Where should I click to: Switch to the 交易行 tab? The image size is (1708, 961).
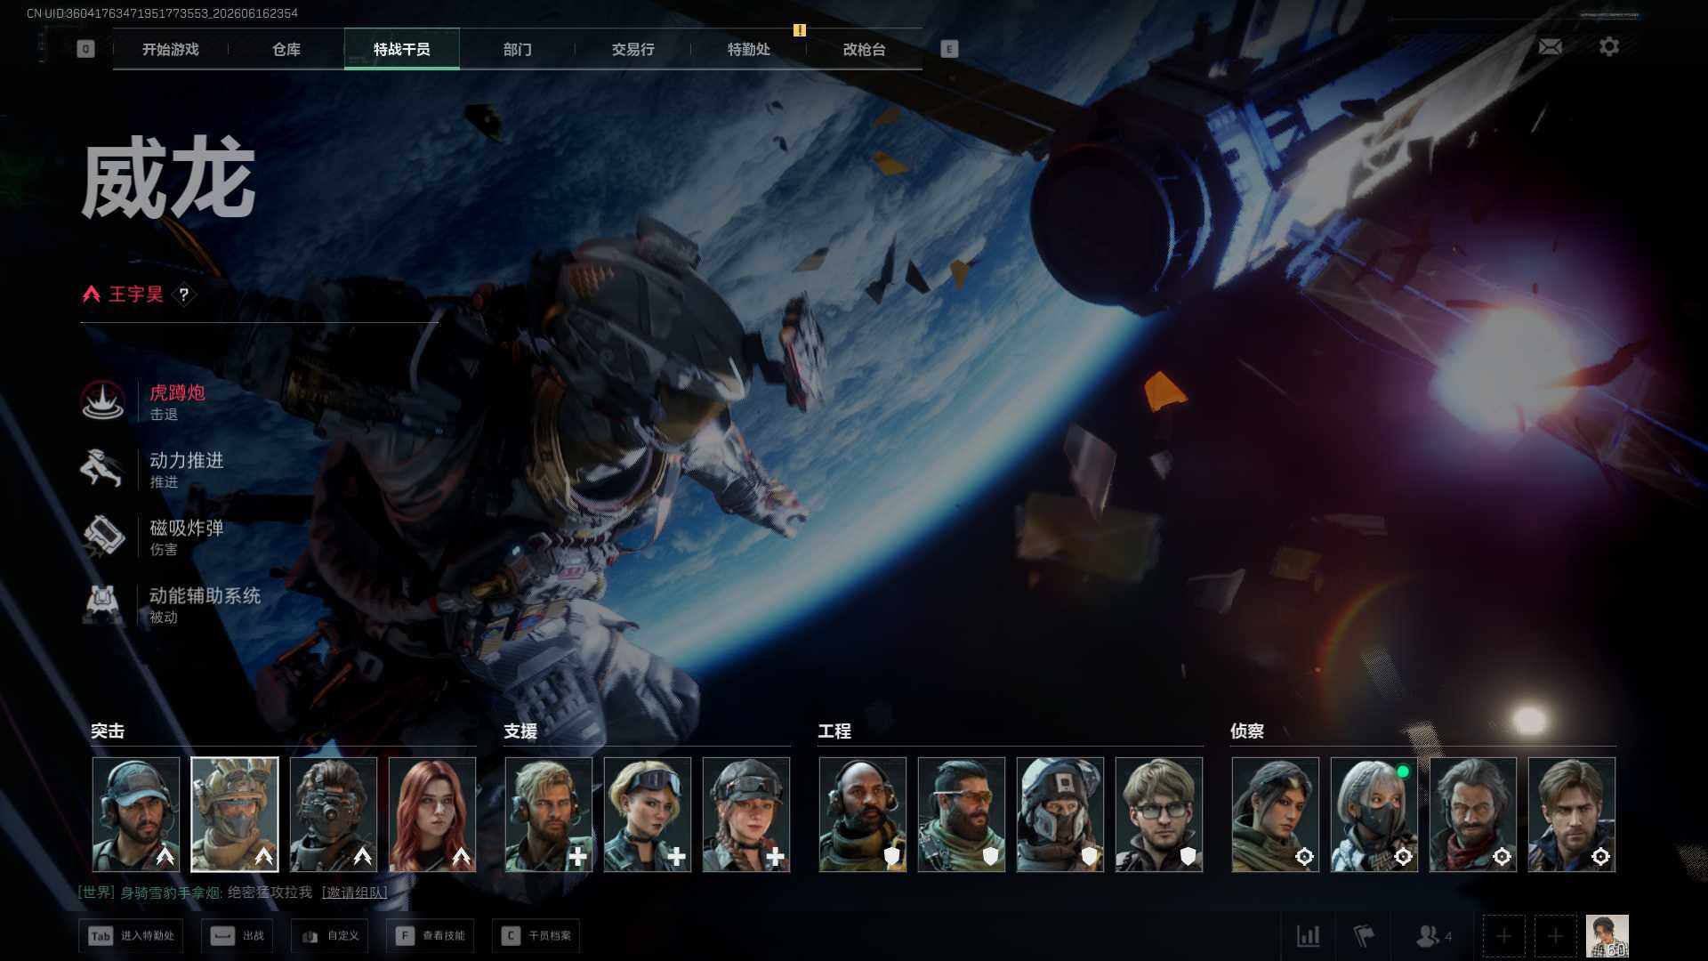(633, 49)
